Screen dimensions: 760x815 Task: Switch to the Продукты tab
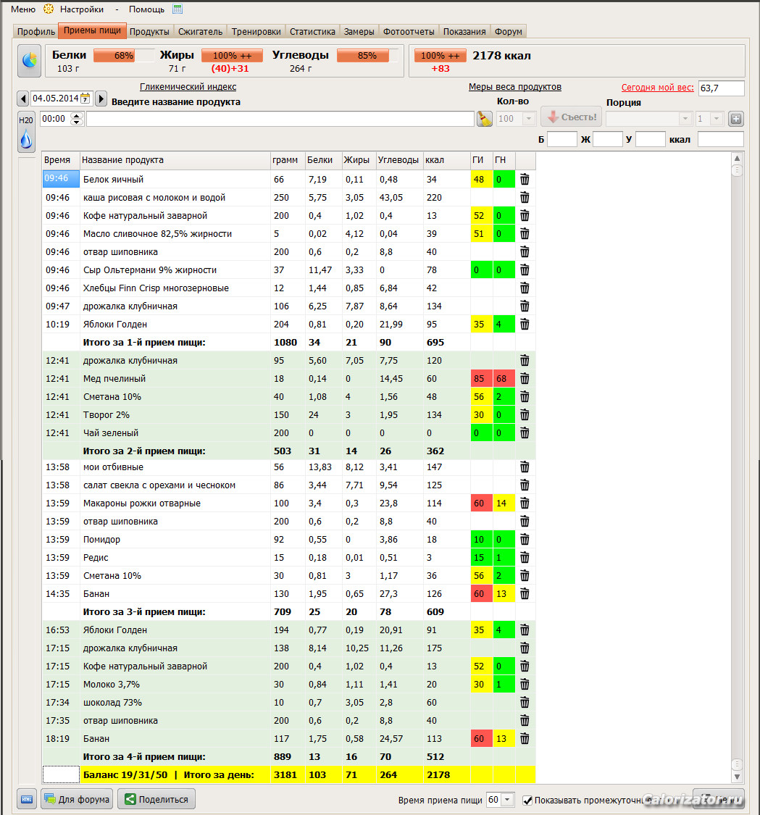(x=149, y=32)
